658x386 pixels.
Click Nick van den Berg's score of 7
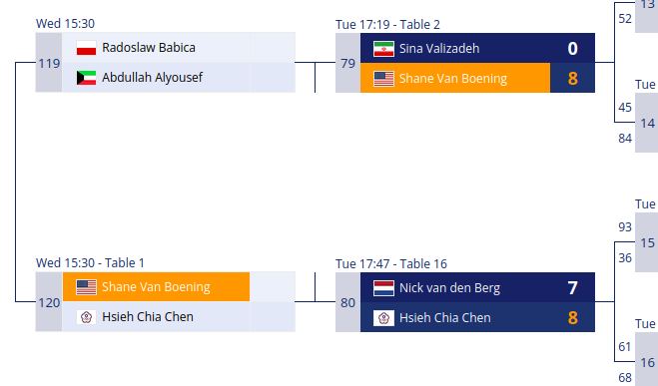[572, 288]
